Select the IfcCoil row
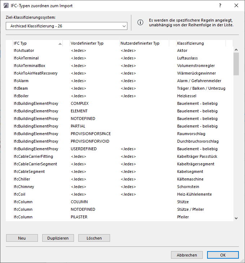Screen dimensions: 245x263 119,194
